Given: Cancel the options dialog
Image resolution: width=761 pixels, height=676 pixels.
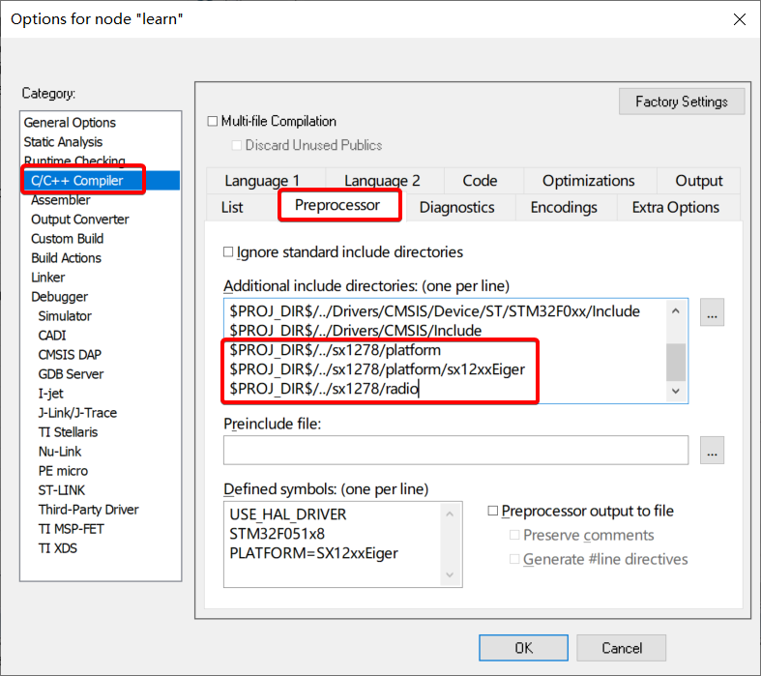Looking at the screenshot, I should click(622, 648).
